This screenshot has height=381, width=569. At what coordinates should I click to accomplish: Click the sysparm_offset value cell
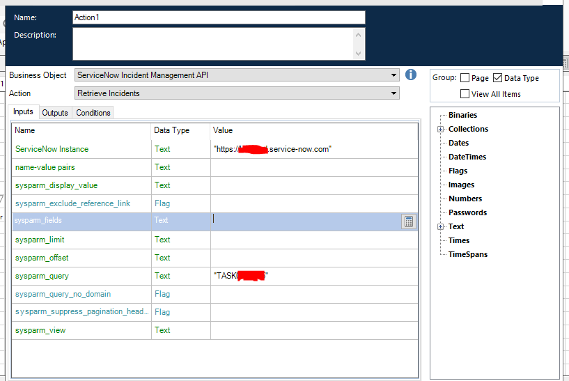tap(314, 258)
